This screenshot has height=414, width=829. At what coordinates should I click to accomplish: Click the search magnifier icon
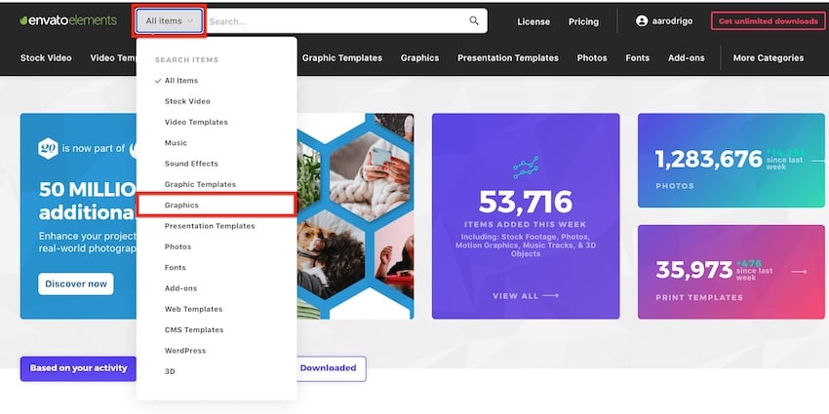tap(474, 21)
